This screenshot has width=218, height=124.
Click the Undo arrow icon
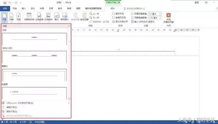click(x=10, y=3)
